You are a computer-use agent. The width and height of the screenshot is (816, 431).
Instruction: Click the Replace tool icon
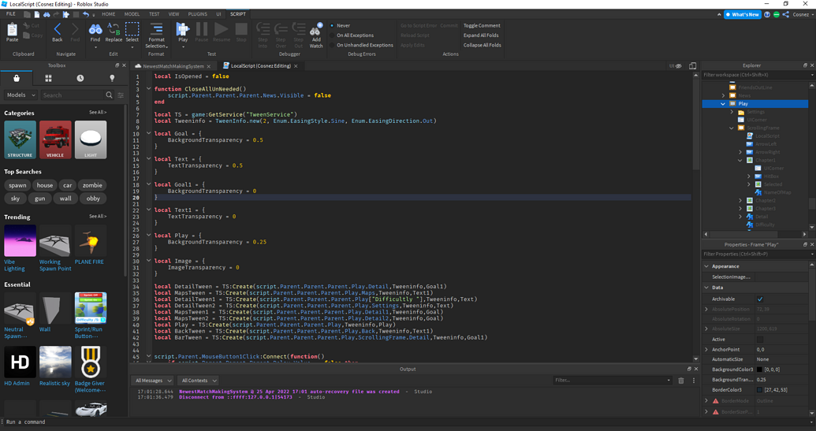click(x=114, y=30)
